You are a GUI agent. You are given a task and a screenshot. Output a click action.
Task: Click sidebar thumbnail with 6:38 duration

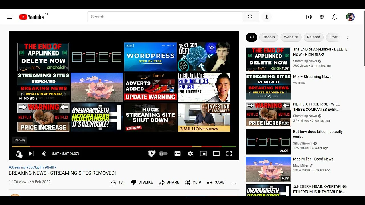click(x=268, y=169)
